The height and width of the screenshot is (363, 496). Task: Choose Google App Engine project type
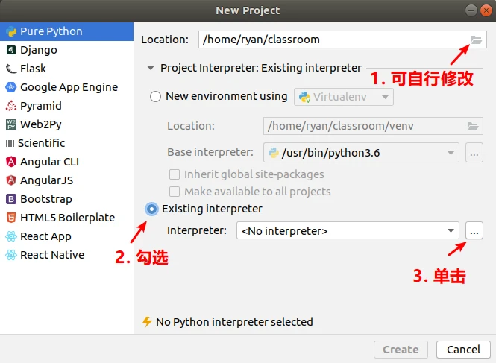tap(66, 87)
